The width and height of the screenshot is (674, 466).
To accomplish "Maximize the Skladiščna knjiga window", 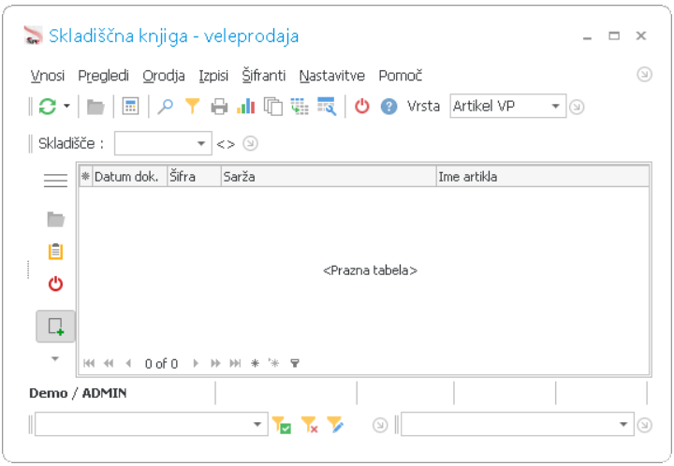I will click(614, 36).
